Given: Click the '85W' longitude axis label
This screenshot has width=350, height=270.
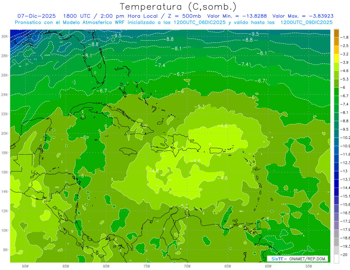Looking at the screenshot, I should [x=66, y=266].
